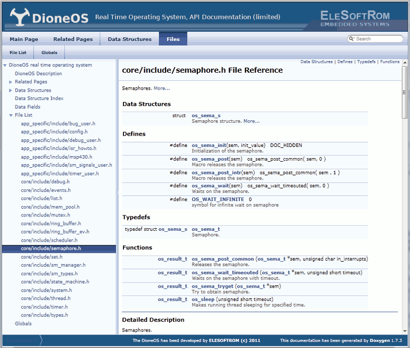Open core/include/state_machine.h file
This screenshot has width=410, height=348.
[55, 281]
